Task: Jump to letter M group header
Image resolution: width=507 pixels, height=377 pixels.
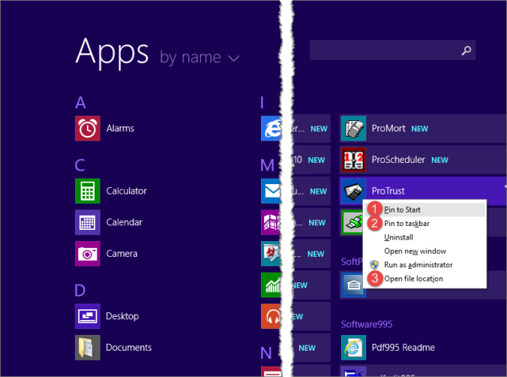Action: (268, 165)
